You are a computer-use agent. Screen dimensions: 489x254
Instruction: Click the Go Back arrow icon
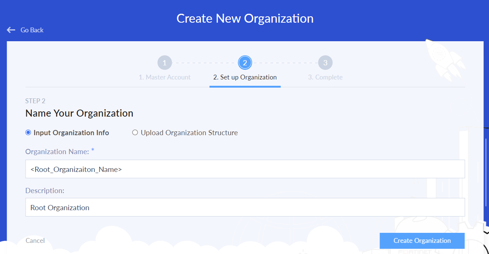[x=11, y=30]
